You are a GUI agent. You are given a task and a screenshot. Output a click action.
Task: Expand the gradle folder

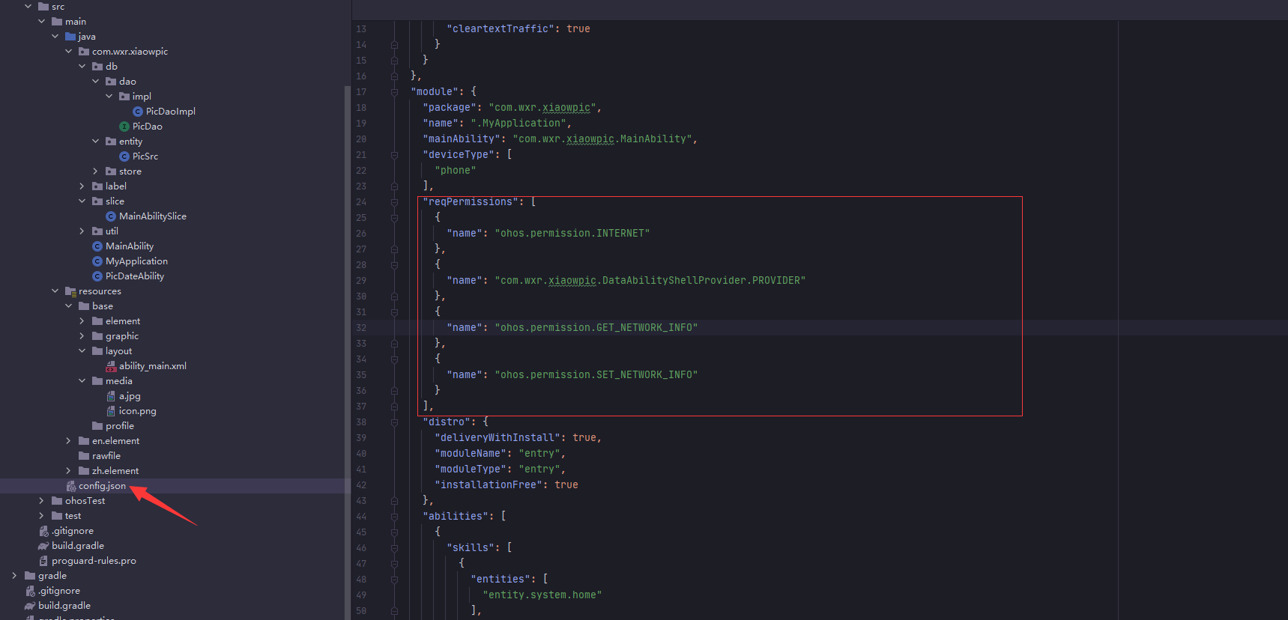(14, 576)
